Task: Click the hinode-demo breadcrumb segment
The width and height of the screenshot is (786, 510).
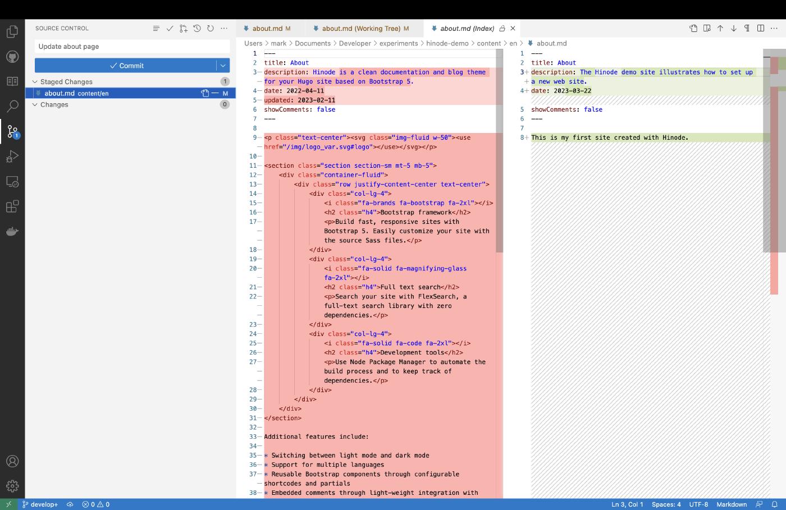Action: pos(447,43)
